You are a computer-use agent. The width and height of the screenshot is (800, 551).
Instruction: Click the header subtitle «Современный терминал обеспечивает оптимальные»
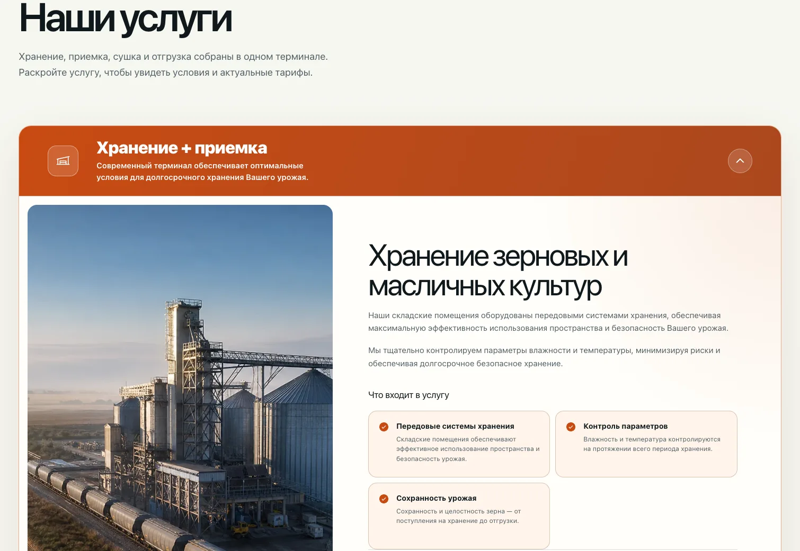[200, 166]
